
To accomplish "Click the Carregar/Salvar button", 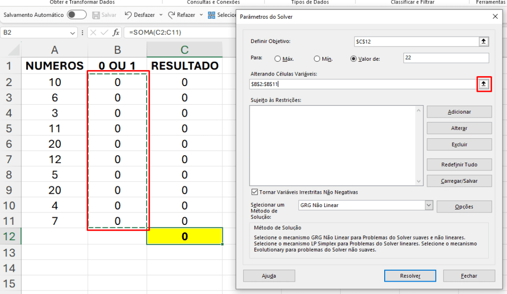I will (x=459, y=181).
